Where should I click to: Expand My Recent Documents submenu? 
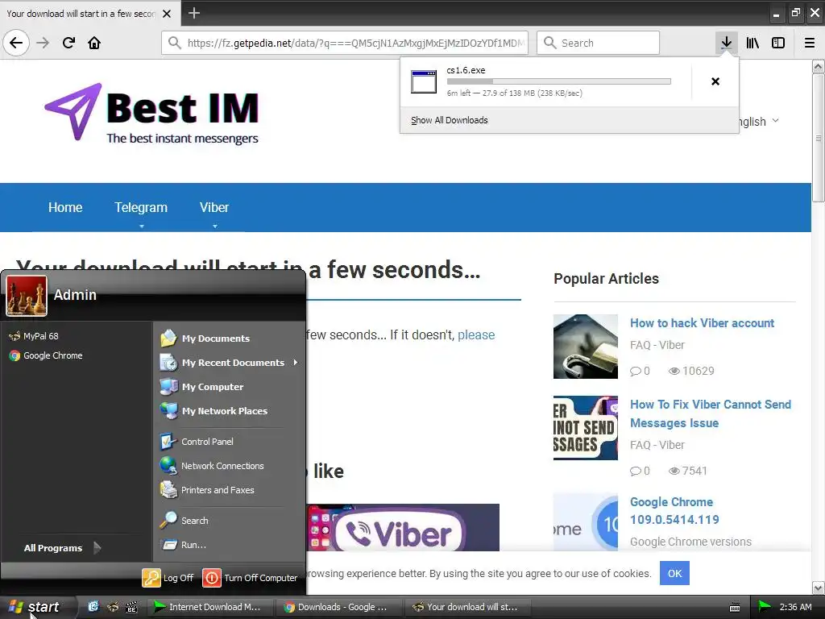230,362
